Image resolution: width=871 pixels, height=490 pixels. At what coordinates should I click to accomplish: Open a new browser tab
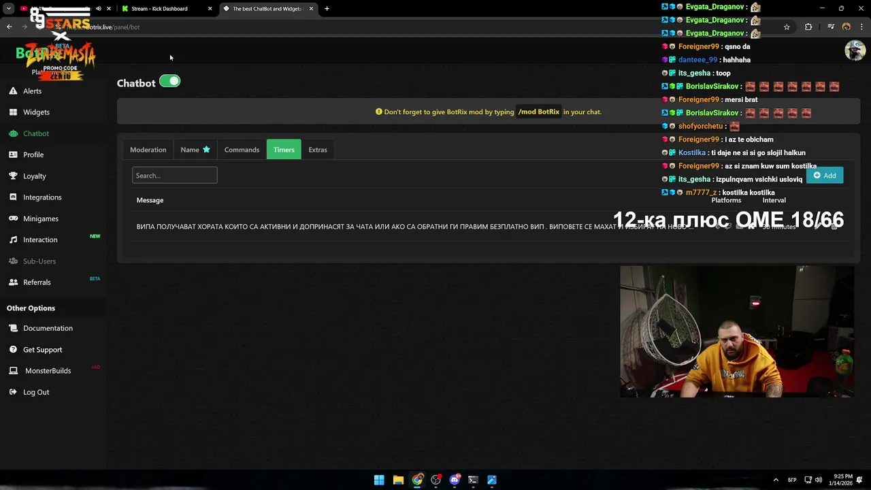coord(327,9)
